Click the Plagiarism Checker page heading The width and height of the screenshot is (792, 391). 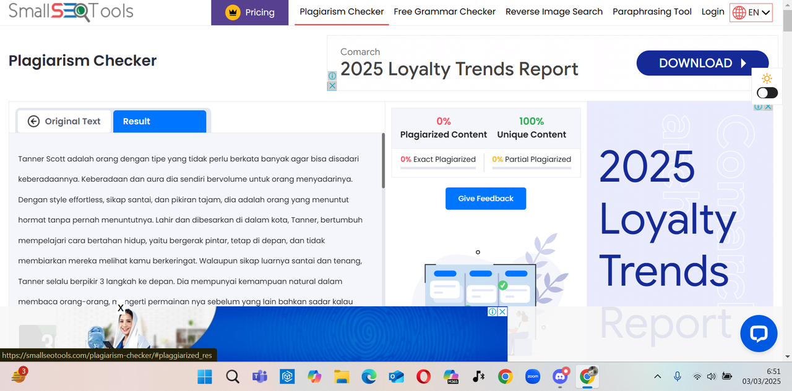pyautogui.click(x=82, y=61)
